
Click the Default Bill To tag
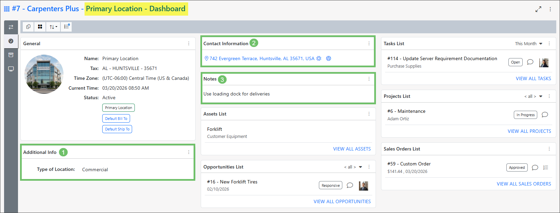click(116, 119)
